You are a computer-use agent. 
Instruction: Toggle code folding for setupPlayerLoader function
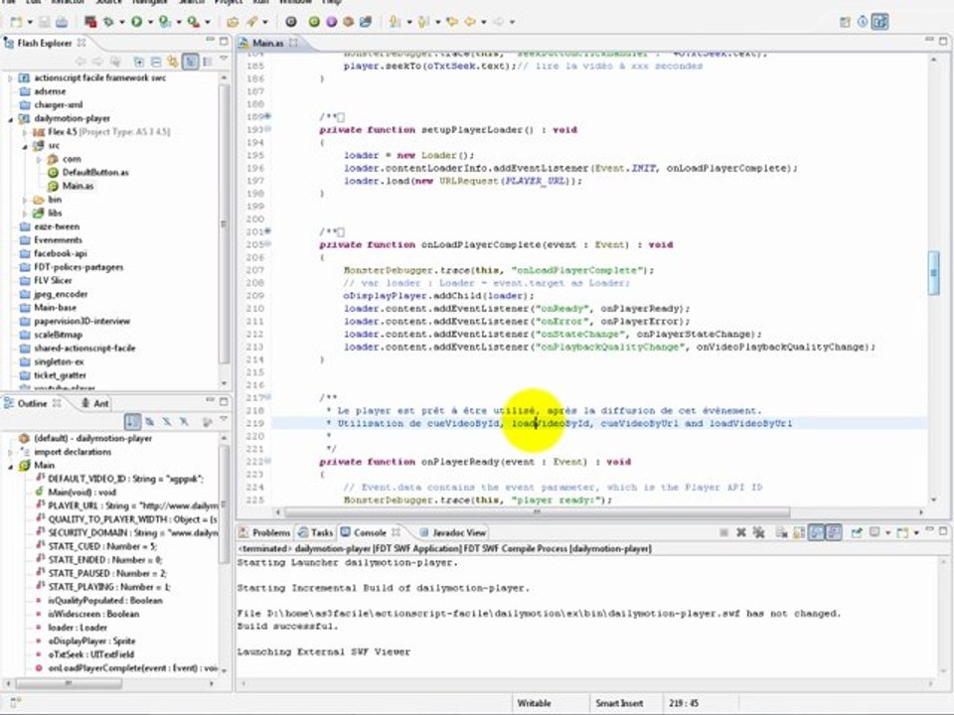click(x=267, y=129)
